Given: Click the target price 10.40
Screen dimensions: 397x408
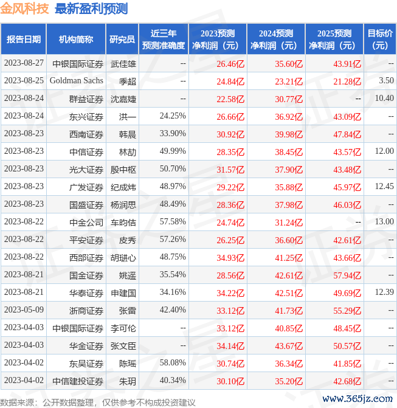Looking at the screenshot, I should point(384,99).
